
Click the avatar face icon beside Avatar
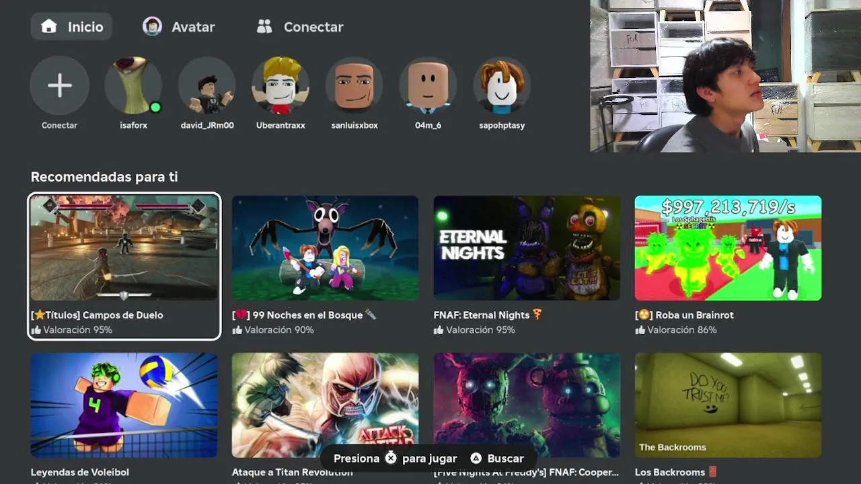[152, 26]
